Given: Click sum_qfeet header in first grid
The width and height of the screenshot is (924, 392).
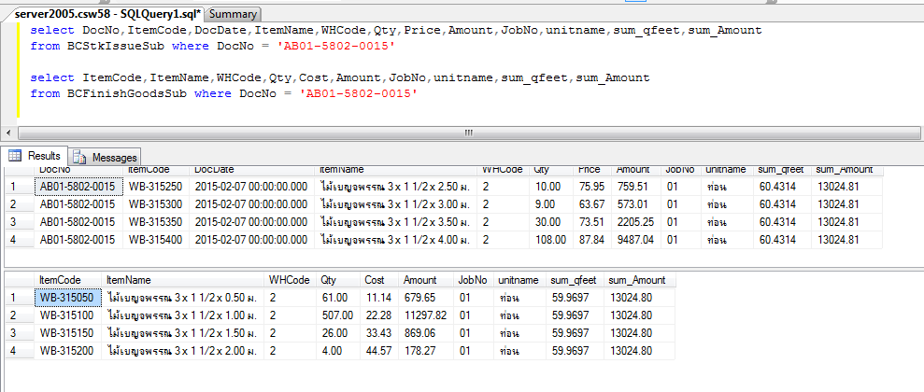Looking at the screenshot, I should [x=782, y=170].
